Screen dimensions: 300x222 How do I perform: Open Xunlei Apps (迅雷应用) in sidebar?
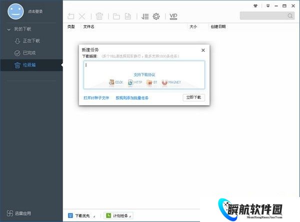(19, 213)
